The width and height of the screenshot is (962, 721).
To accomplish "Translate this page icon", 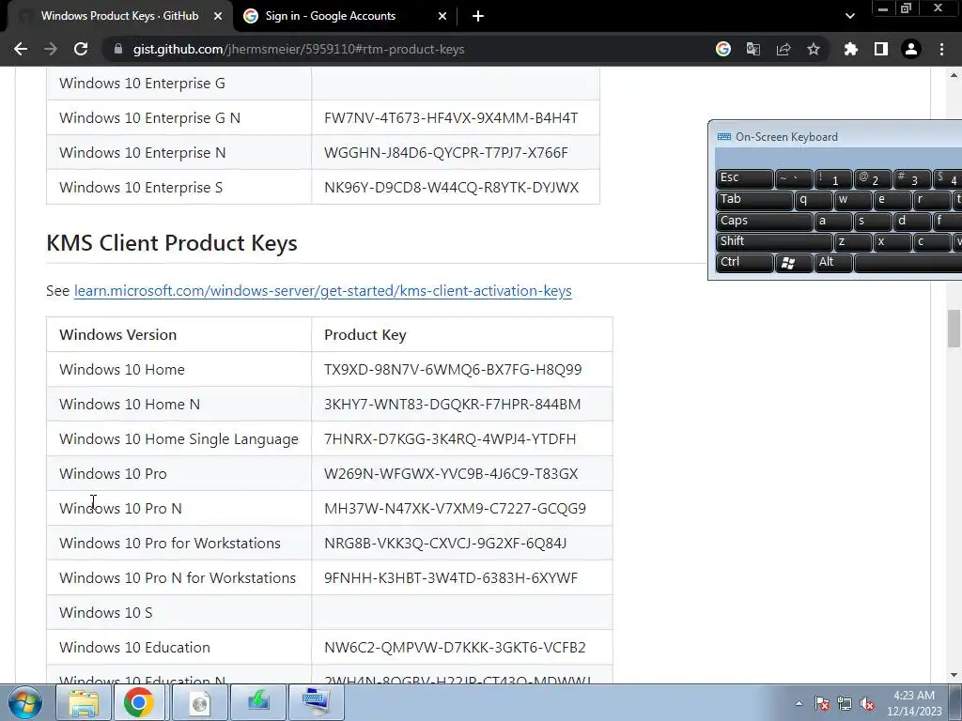I will 753,49.
